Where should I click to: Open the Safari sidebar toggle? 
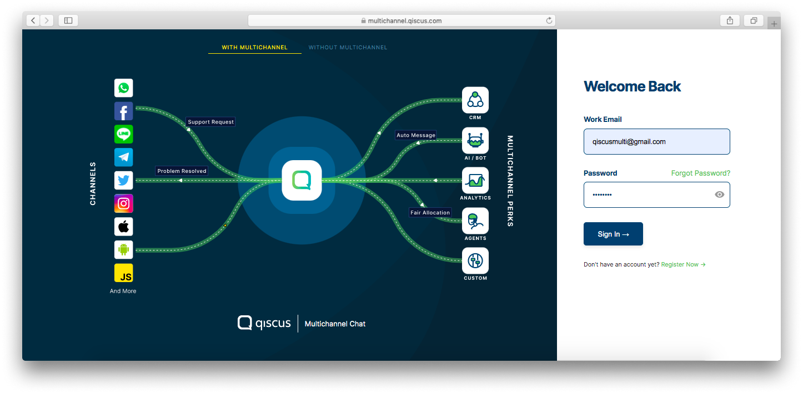[x=68, y=20]
